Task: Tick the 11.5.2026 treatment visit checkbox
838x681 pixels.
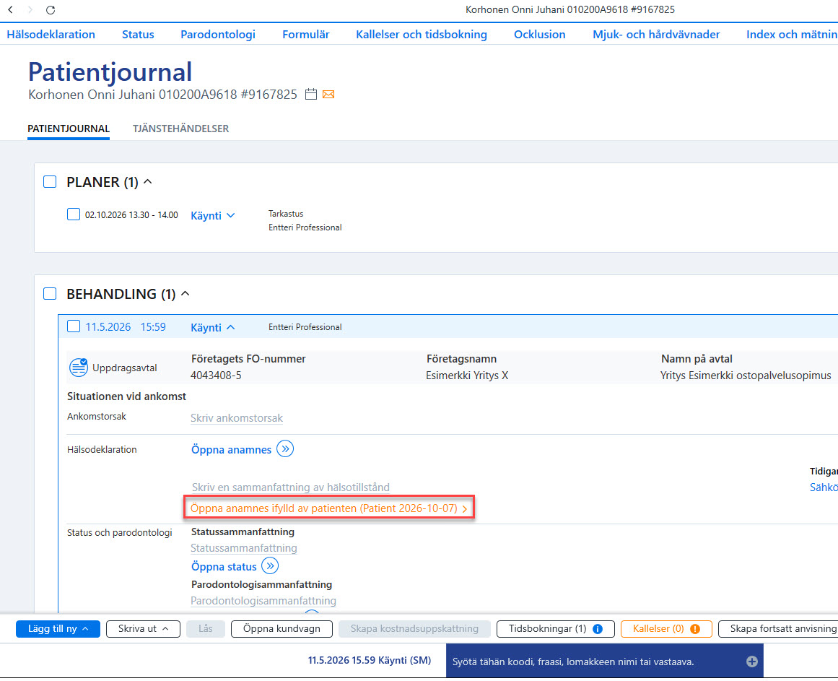Action: pos(73,326)
